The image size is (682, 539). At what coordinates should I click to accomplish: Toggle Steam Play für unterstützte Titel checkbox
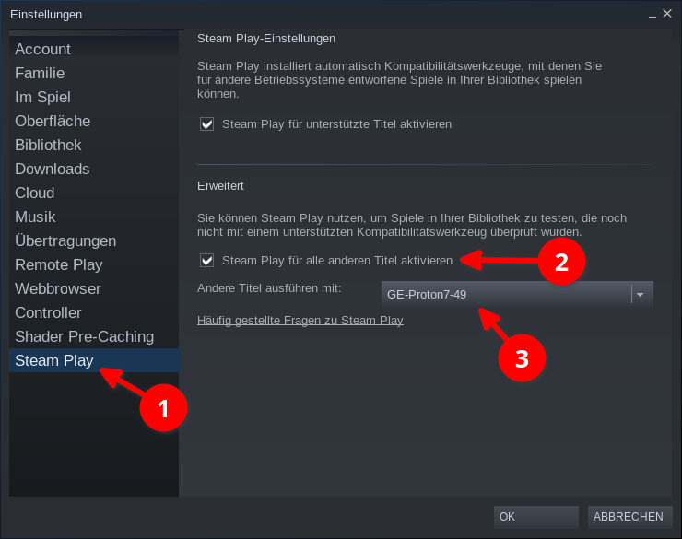tap(207, 123)
